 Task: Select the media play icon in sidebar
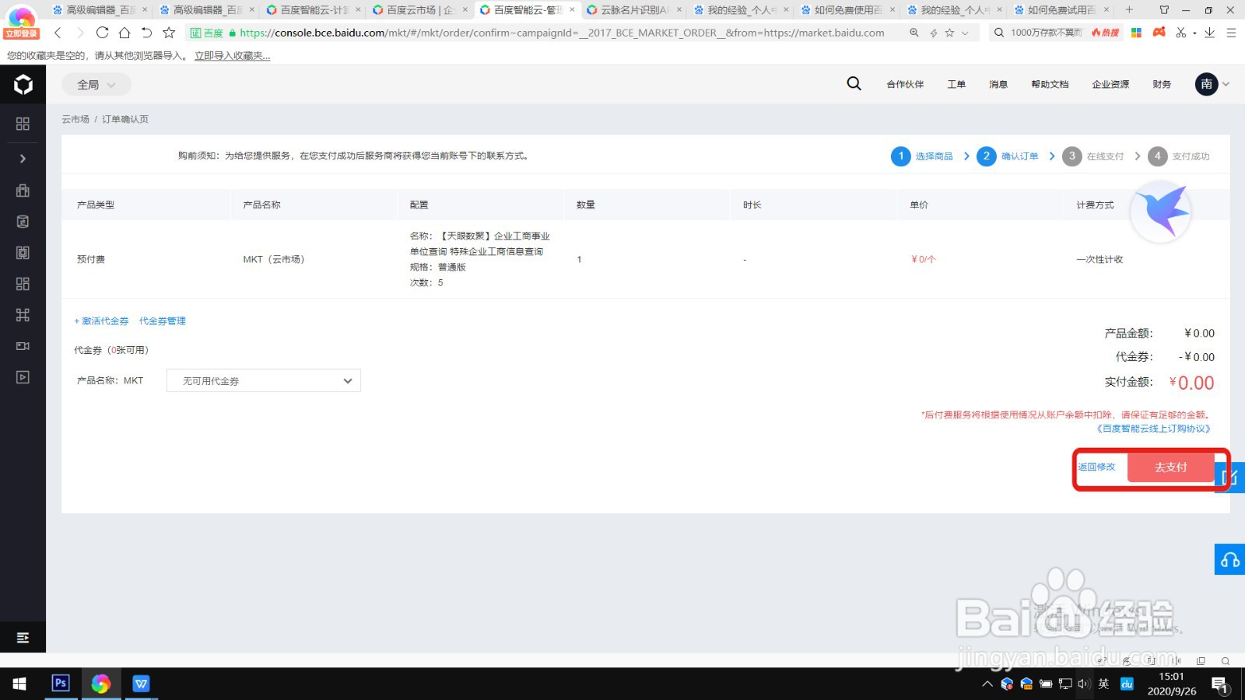(x=22, y=377)
